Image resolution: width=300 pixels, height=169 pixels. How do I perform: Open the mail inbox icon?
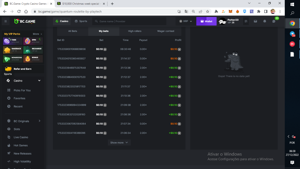pos(255,21)
